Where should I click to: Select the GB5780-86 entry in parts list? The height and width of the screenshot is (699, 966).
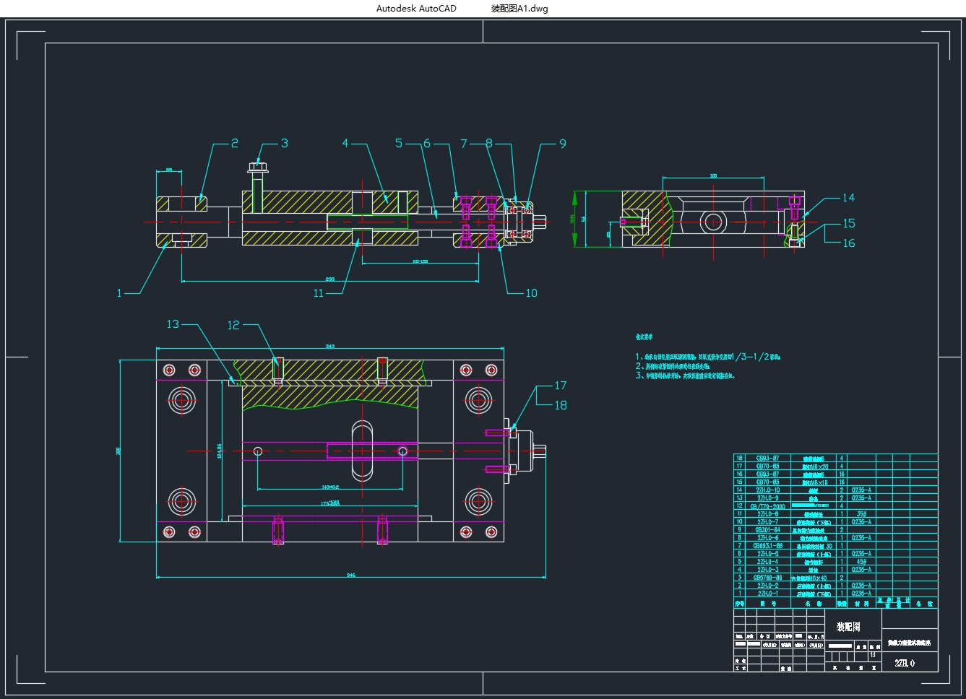tap(767, 578)
